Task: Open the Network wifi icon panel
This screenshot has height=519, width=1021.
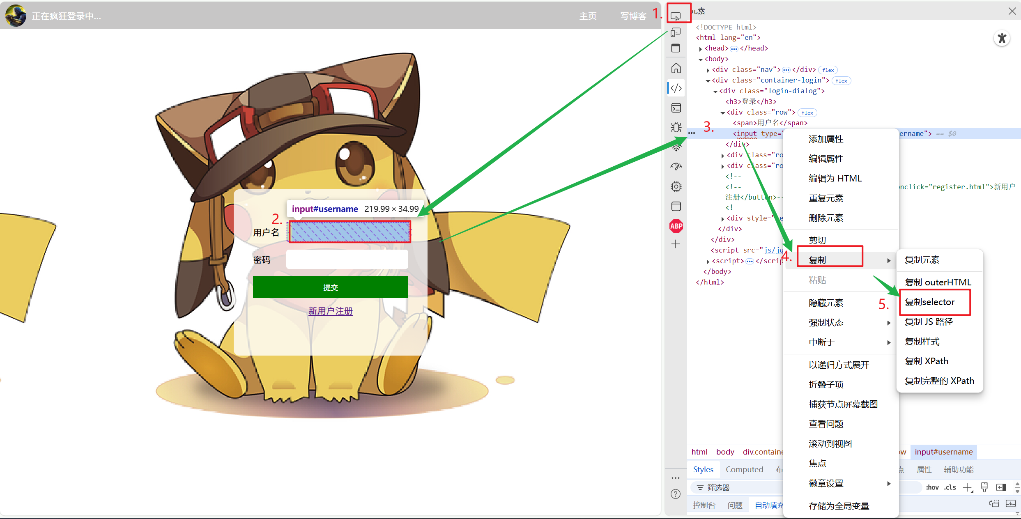Action: [x=676, y=147]
